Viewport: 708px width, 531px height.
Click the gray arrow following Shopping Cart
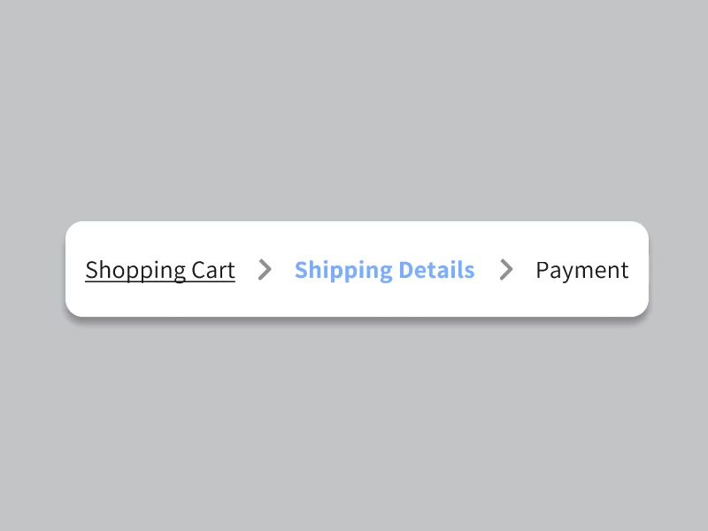[x=265, y=271]
